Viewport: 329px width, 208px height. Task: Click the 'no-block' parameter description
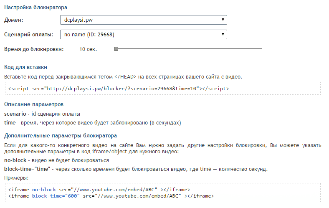pyautogui.click(x=56, y=160)
